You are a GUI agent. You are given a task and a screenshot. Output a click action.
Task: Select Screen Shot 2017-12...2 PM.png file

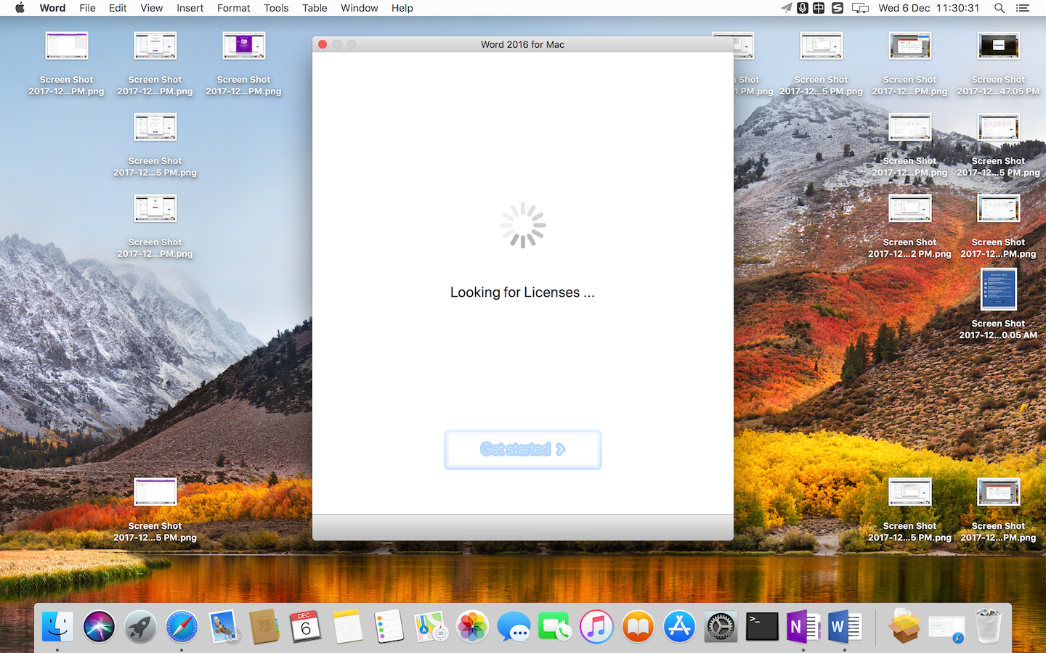pyautogui.click(x=909, y=226)
